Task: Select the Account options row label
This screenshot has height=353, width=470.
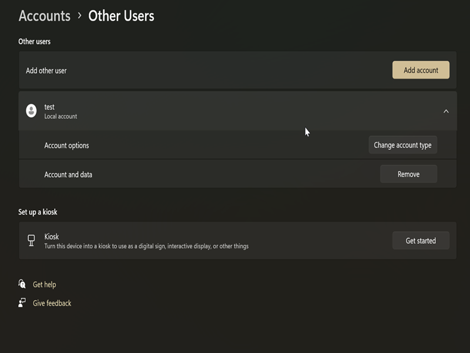Action: point(66,145)
